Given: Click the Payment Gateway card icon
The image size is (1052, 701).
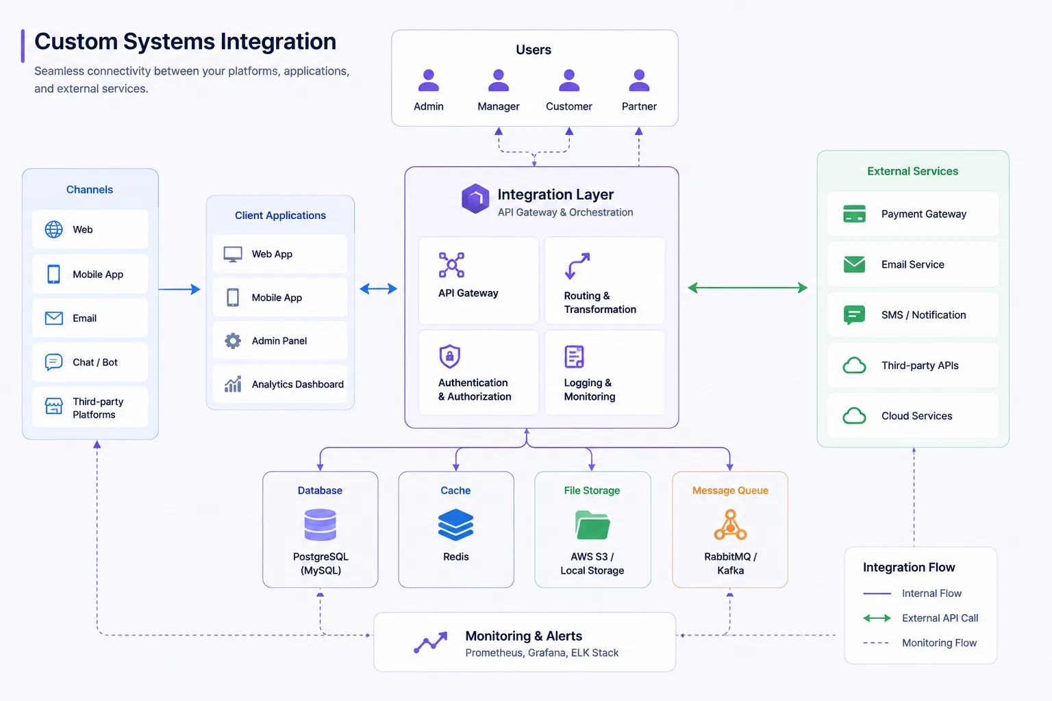Looking at the screenshot, I should tap(854, 214).
